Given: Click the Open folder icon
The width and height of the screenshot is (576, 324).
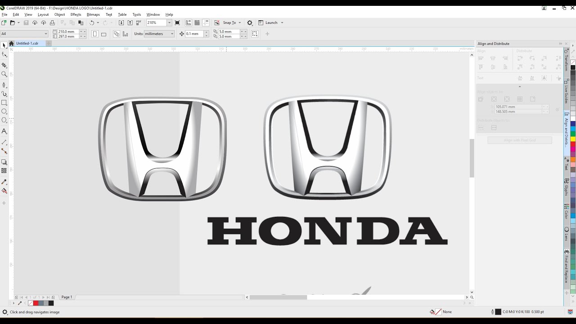Looking at the screenshot, I should [12, 22].
